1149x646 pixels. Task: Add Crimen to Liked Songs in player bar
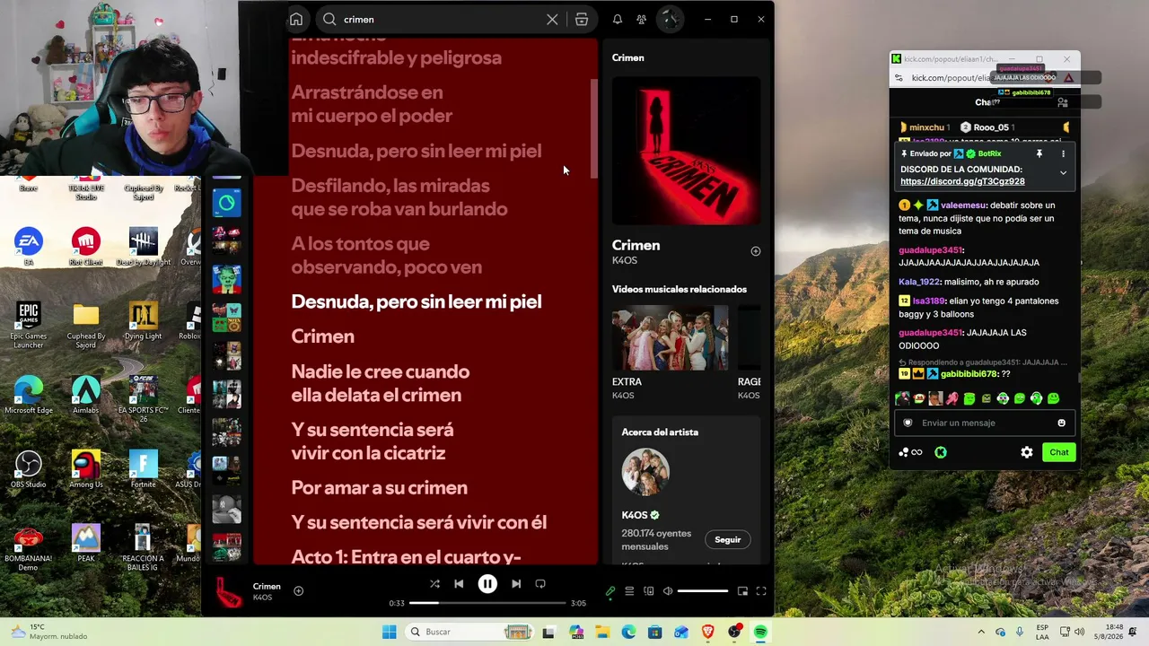(298, 590)
